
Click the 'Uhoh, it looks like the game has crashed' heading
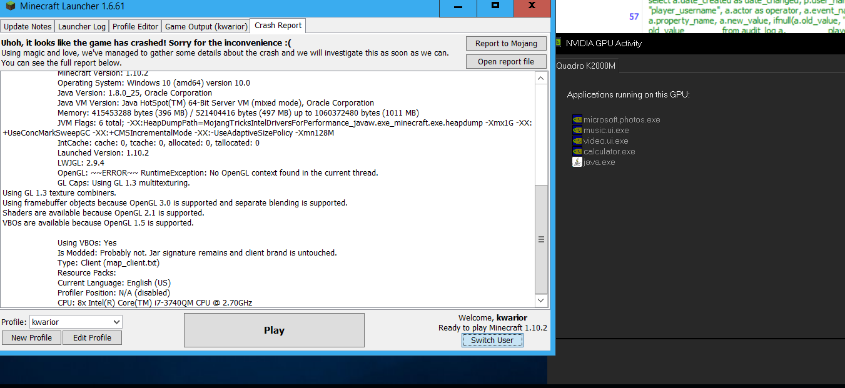tap(146, 43)
